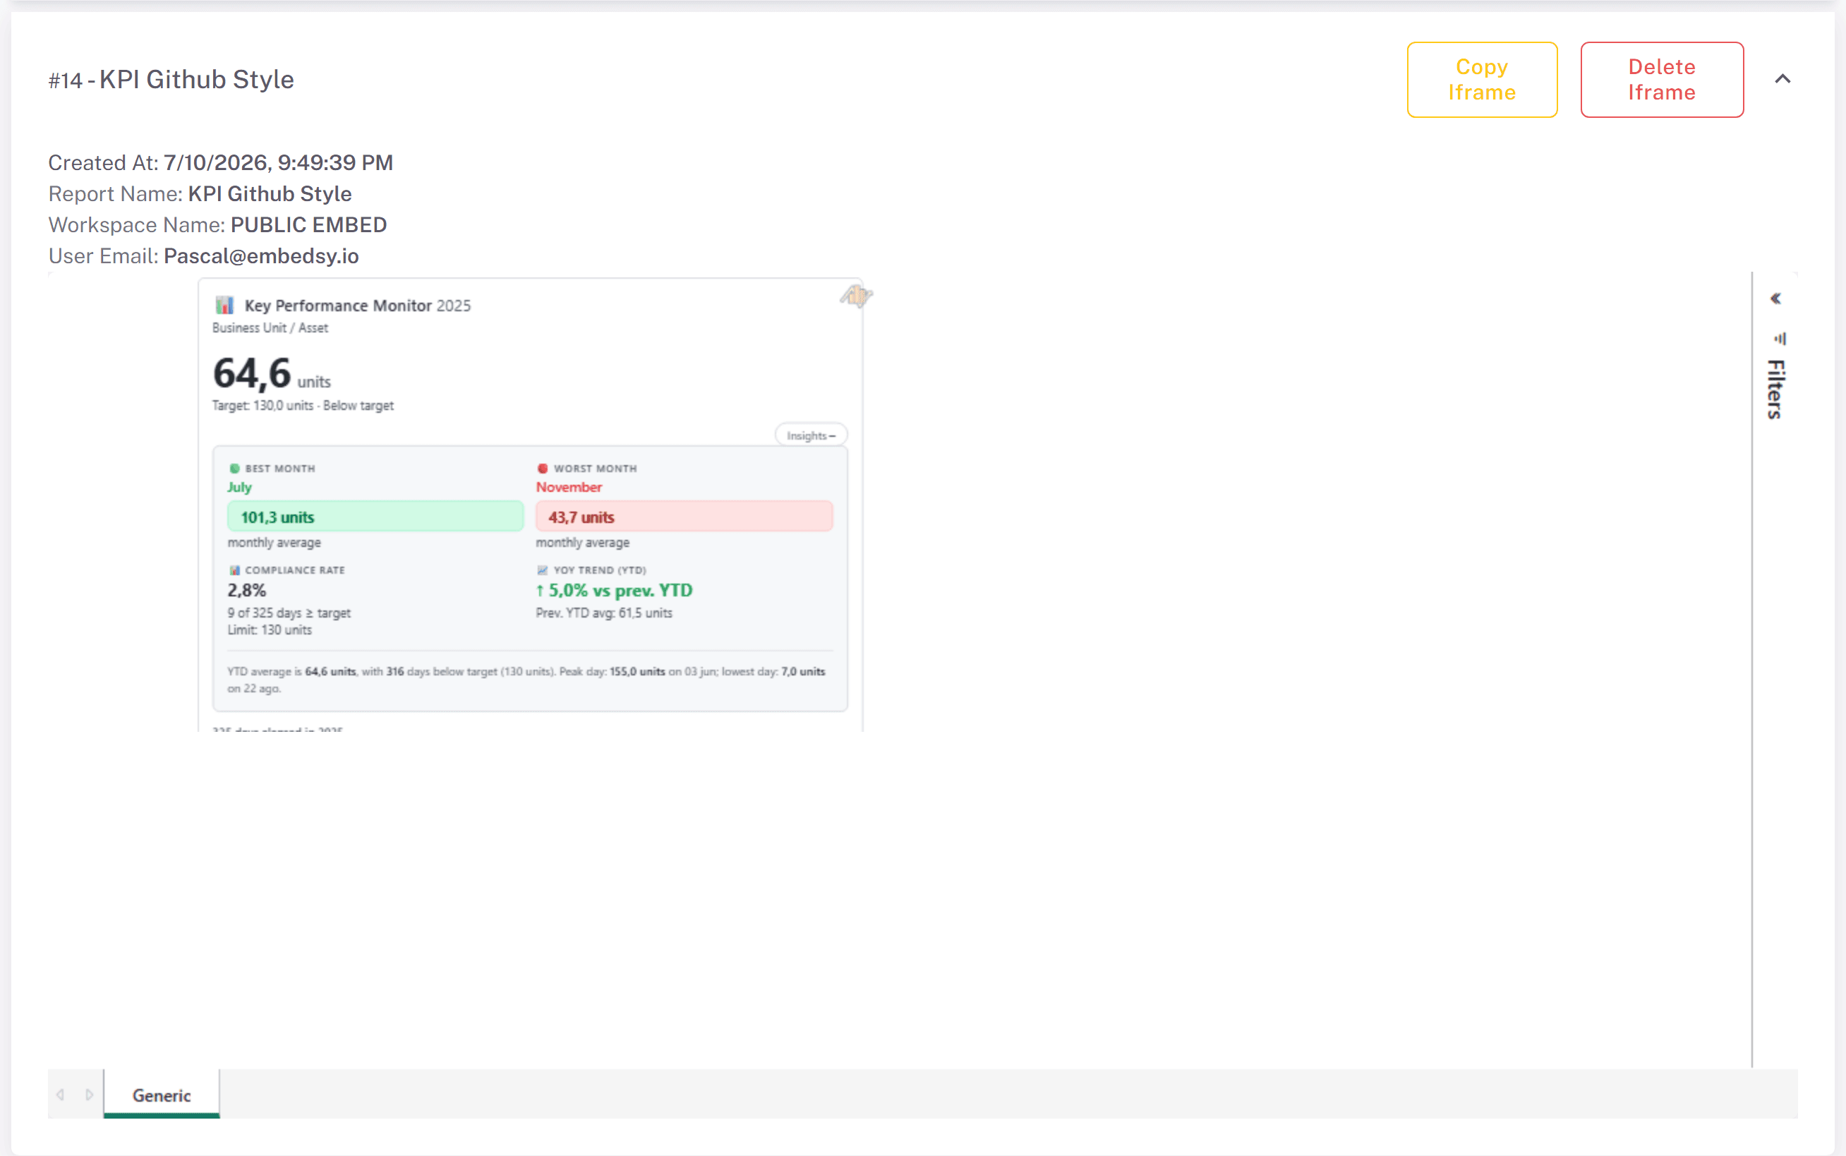Click 'Target: 130,0 units - Below target' text
The height and width of the screenshot is (1156, 1846).
303,405
